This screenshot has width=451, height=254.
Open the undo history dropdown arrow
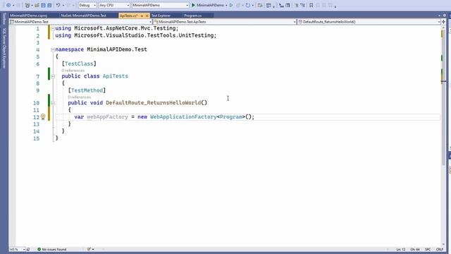tap(63, 5)
